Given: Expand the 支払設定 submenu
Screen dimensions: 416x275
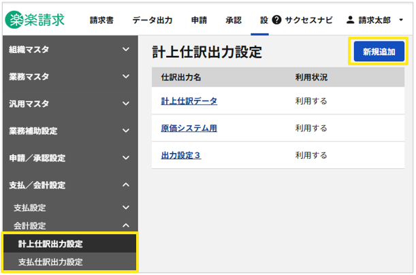Looking at the screenshot, I should 69,208.
